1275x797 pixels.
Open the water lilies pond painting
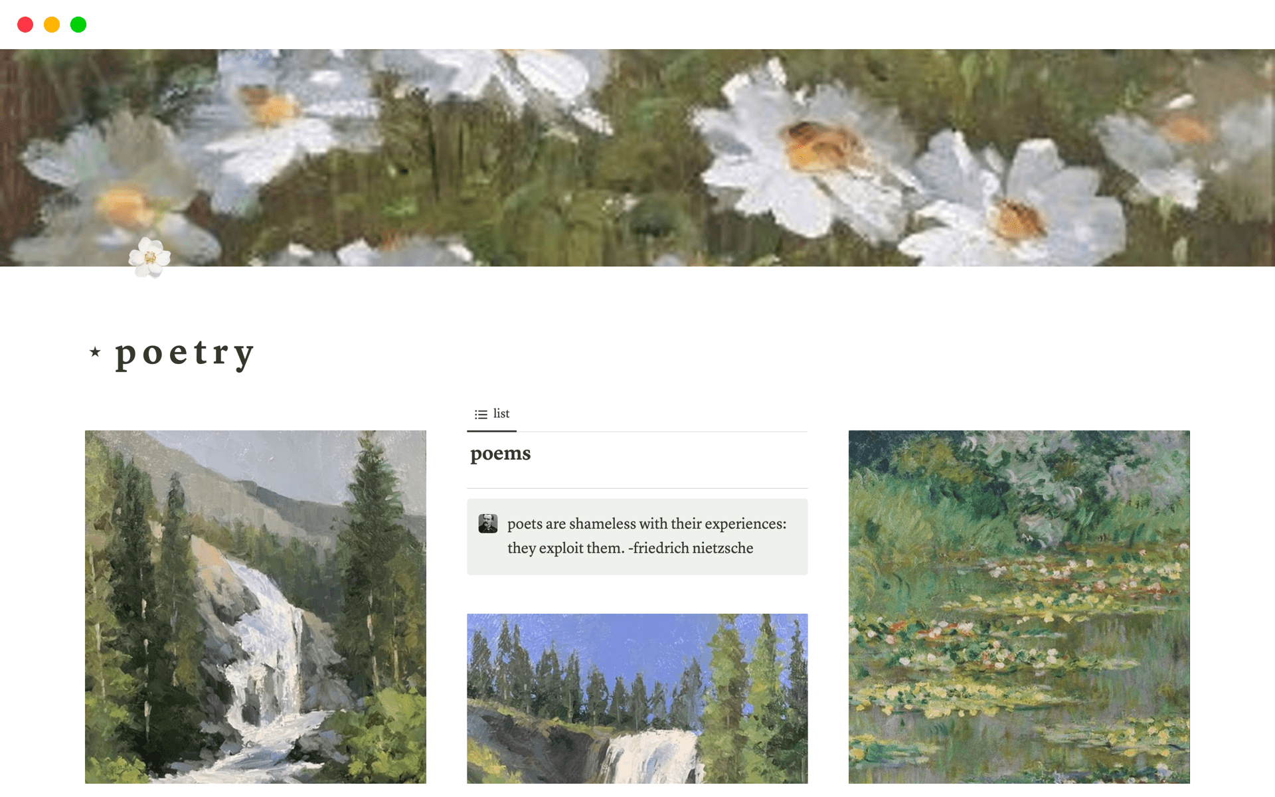point(1019,607)
